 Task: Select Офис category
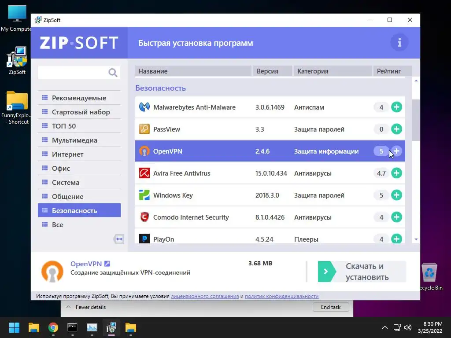tap(79, 168)
